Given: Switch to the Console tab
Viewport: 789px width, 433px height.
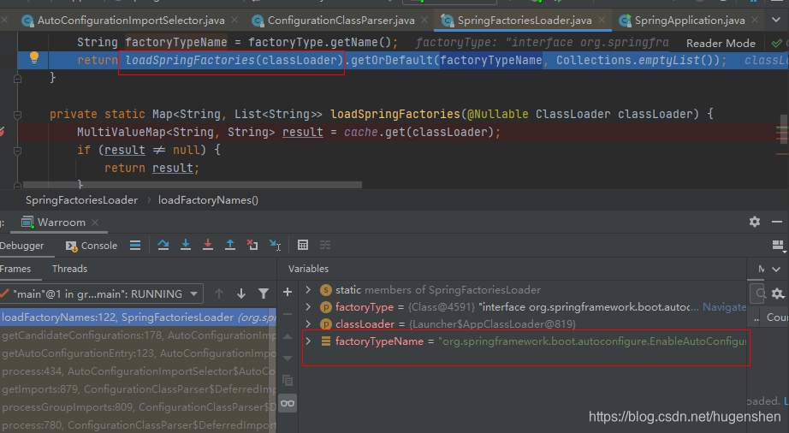Looking at the screenshot, I should pos(92,246).
